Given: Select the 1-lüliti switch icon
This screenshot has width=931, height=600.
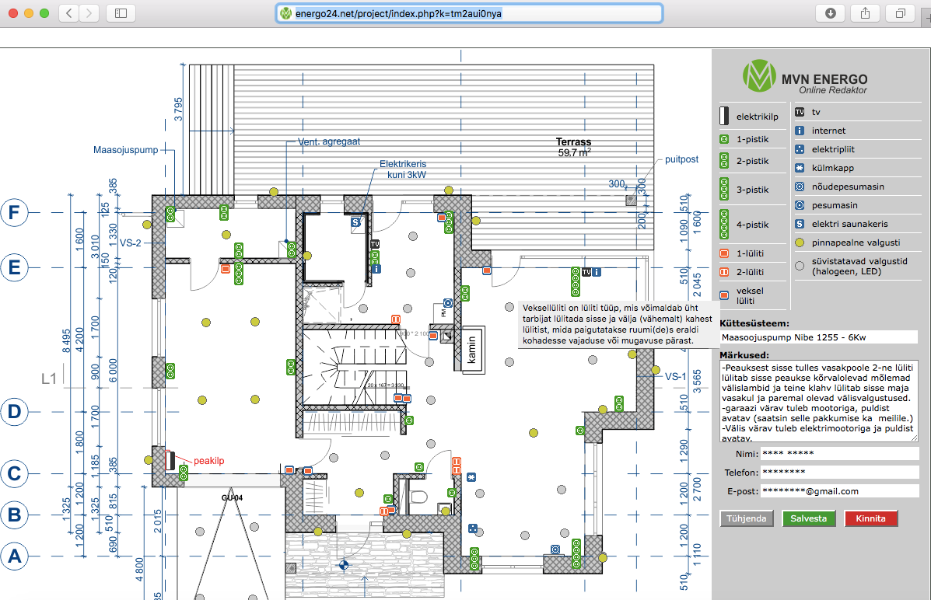Looking at the screenshot, I should tap(724, 253).
